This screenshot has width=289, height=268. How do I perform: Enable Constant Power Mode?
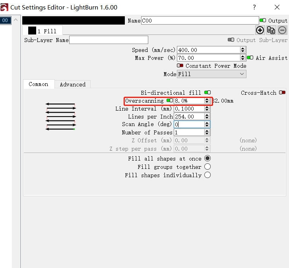[x=180, y=65]
